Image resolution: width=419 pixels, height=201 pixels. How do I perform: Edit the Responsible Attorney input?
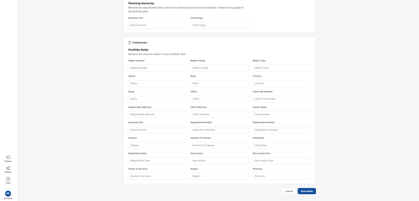pos(157,114)
